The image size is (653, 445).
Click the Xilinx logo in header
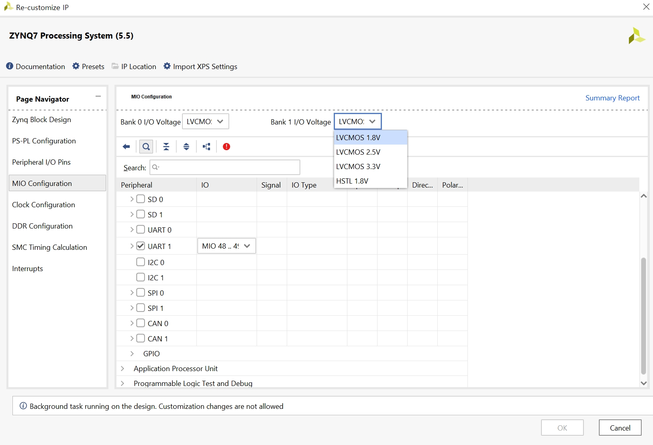click(637, 36)
